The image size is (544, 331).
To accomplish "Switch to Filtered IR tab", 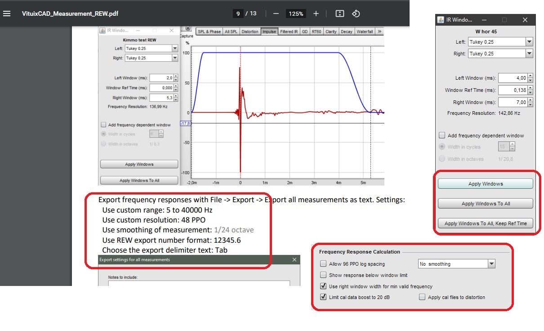I will (x=289, y=32).
